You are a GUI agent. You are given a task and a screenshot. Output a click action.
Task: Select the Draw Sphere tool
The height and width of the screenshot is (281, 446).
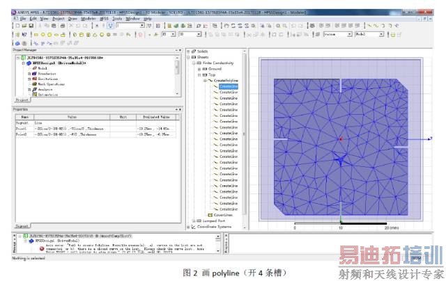coord(102,35)
